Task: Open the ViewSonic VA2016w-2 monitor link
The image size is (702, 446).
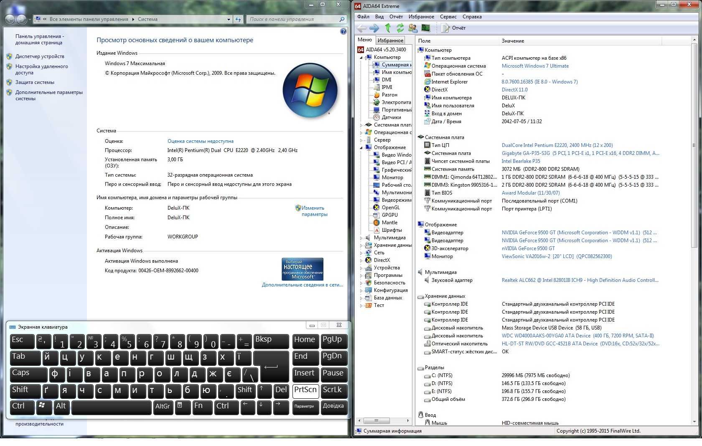Action: (x=557, y=256)
